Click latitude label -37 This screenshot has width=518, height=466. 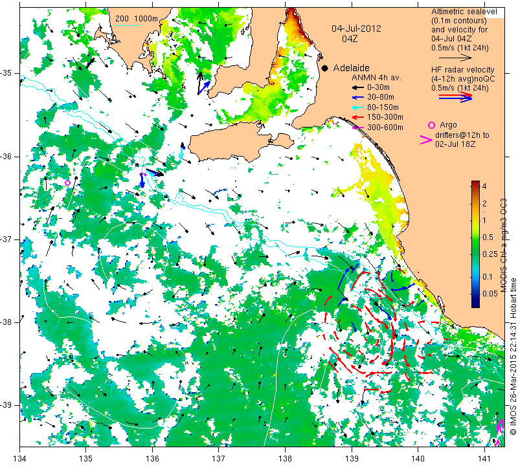click(6, 239)
